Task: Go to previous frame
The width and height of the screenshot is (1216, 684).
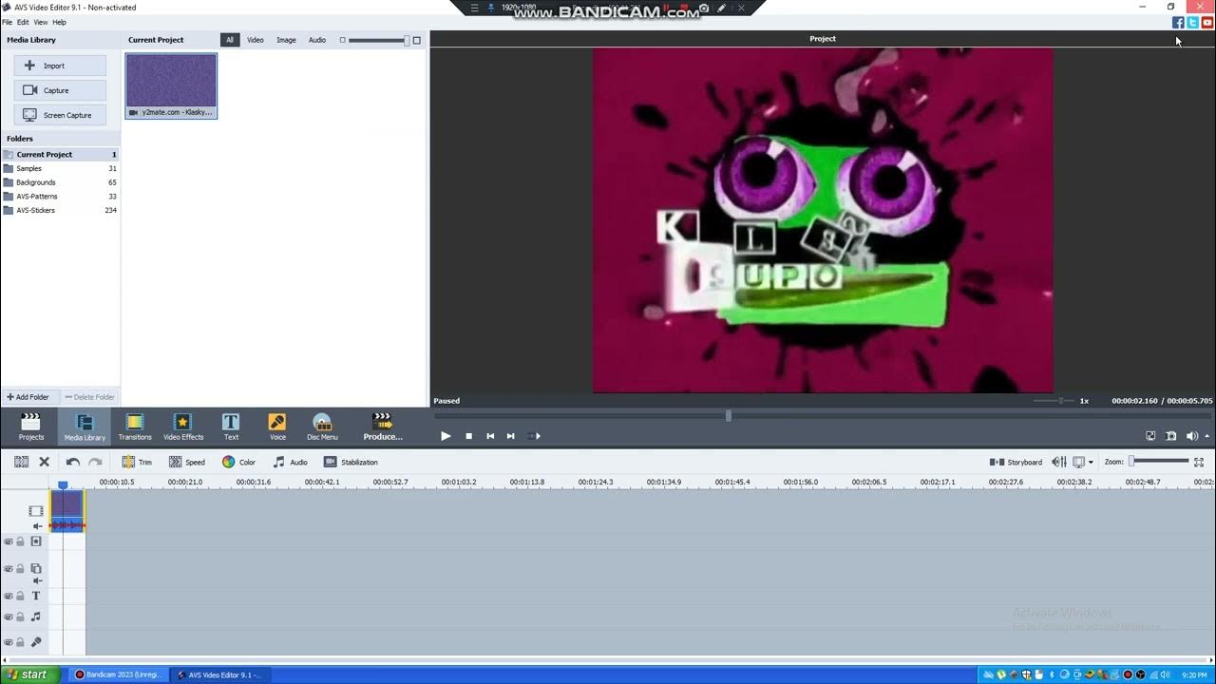Action: click(x=490, y=436)
